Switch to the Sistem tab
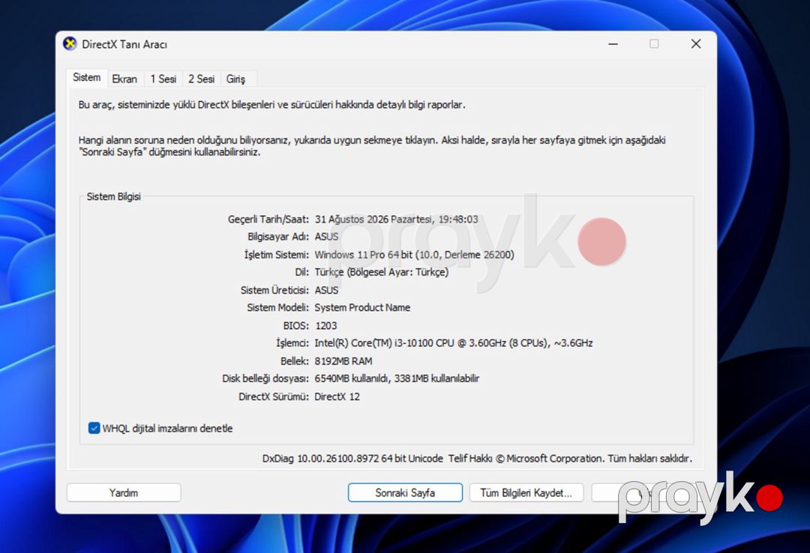 pyautogui.click(x=87, y=77)
